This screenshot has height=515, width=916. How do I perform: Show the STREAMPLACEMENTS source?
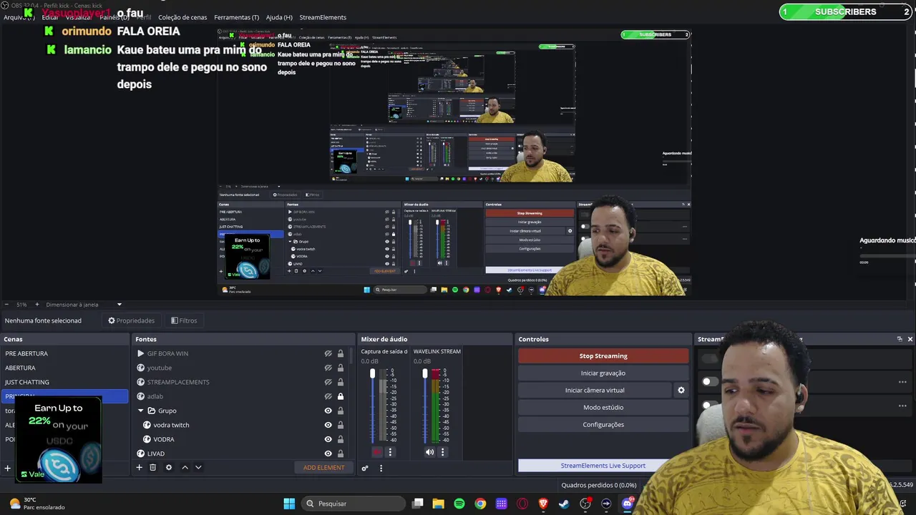click(328, 382)
